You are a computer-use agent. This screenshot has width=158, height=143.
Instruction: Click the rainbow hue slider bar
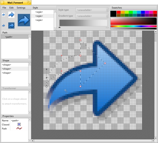point(134,26)
